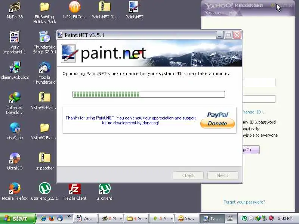
Task: Open the Windows Start menu
Action: 18,218
